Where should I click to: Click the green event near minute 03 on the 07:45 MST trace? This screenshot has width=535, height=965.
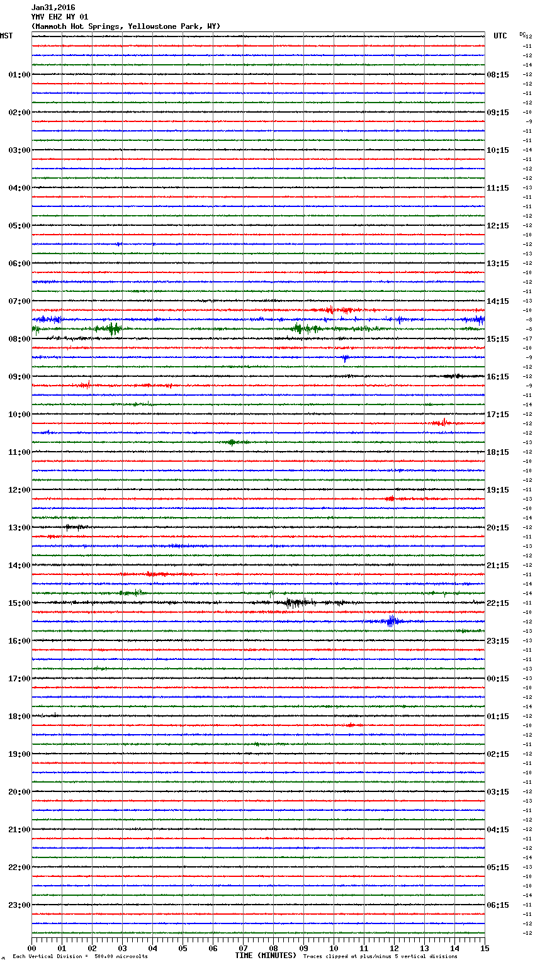click(113, 328)
